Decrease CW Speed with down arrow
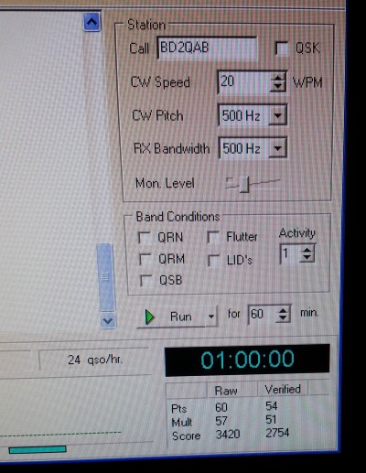366x473 pixels. pyautogui.click(x=277, y=86)
